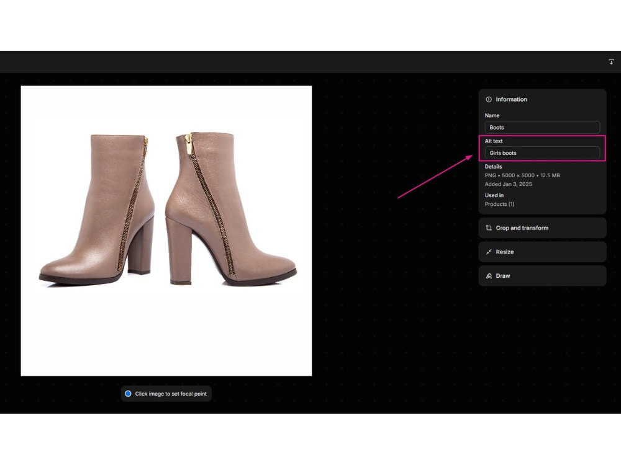Open the Products (1) usage link

point(499,204)
